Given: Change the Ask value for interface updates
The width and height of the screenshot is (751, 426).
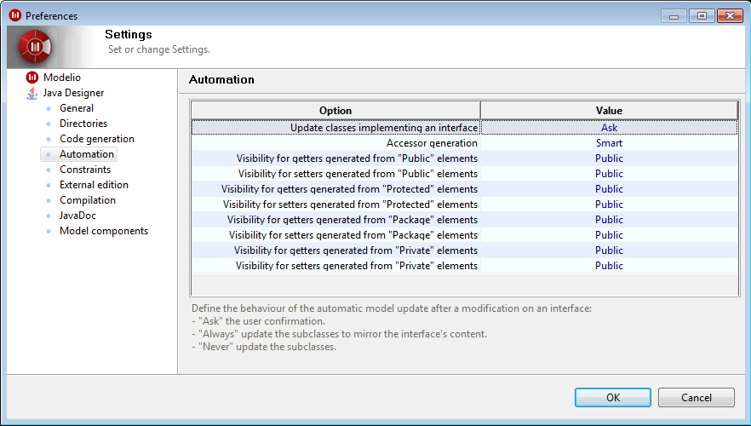Looking at the screenshot, I should (x=609, y=128).
